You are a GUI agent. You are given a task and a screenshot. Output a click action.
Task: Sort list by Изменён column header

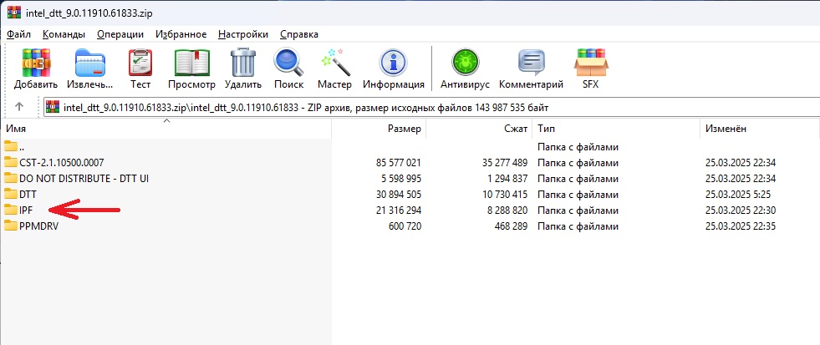[726, 129]
